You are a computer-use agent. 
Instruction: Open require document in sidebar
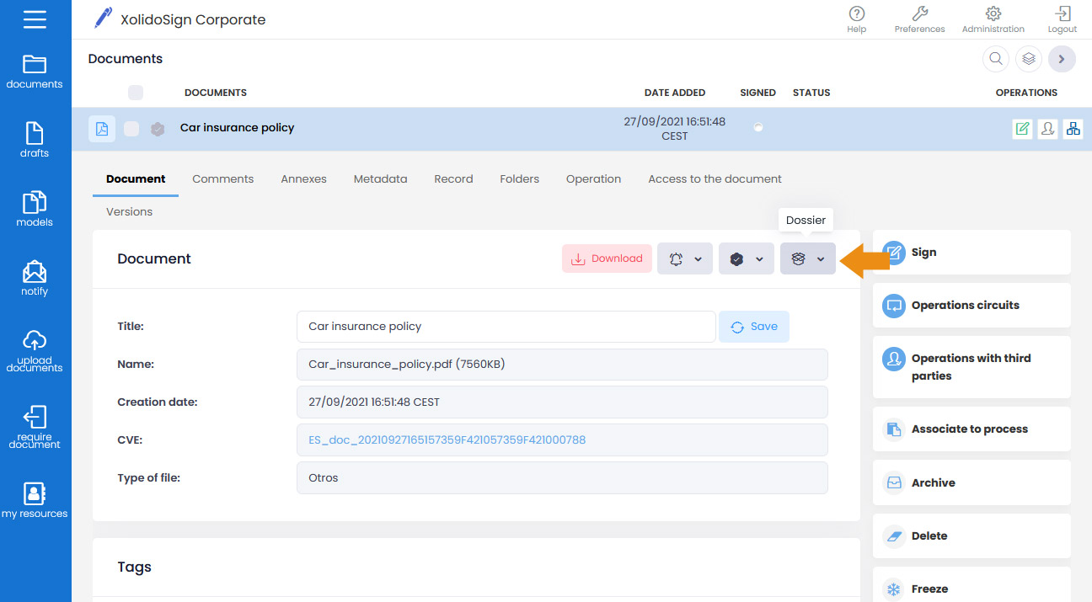pyautogui.click(x=35, y=428)
